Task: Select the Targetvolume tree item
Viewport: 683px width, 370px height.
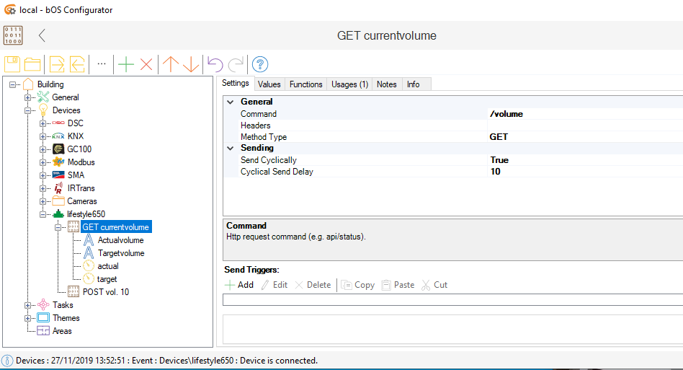Action: pyautogui.click(x=120, y=253)
